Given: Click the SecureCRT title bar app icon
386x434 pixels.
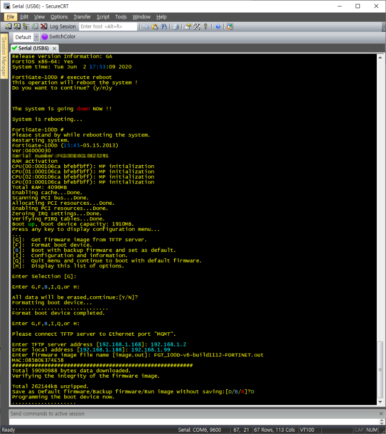Looking at the screenshot, I should click(7, 6).
